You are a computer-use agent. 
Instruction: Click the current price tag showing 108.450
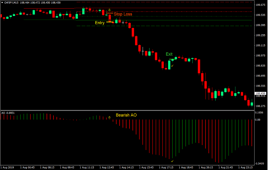(x=260, y=93)
